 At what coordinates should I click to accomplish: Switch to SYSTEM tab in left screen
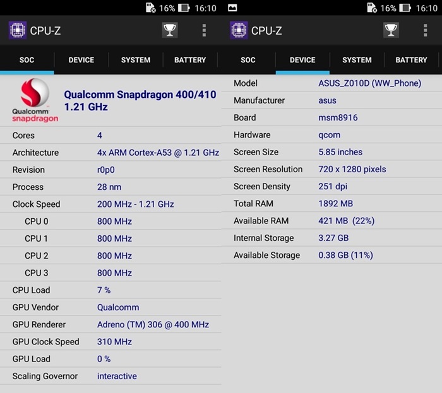pos(136,60)
